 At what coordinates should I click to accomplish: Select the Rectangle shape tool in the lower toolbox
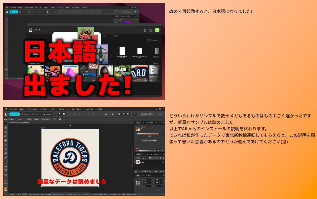6,162
